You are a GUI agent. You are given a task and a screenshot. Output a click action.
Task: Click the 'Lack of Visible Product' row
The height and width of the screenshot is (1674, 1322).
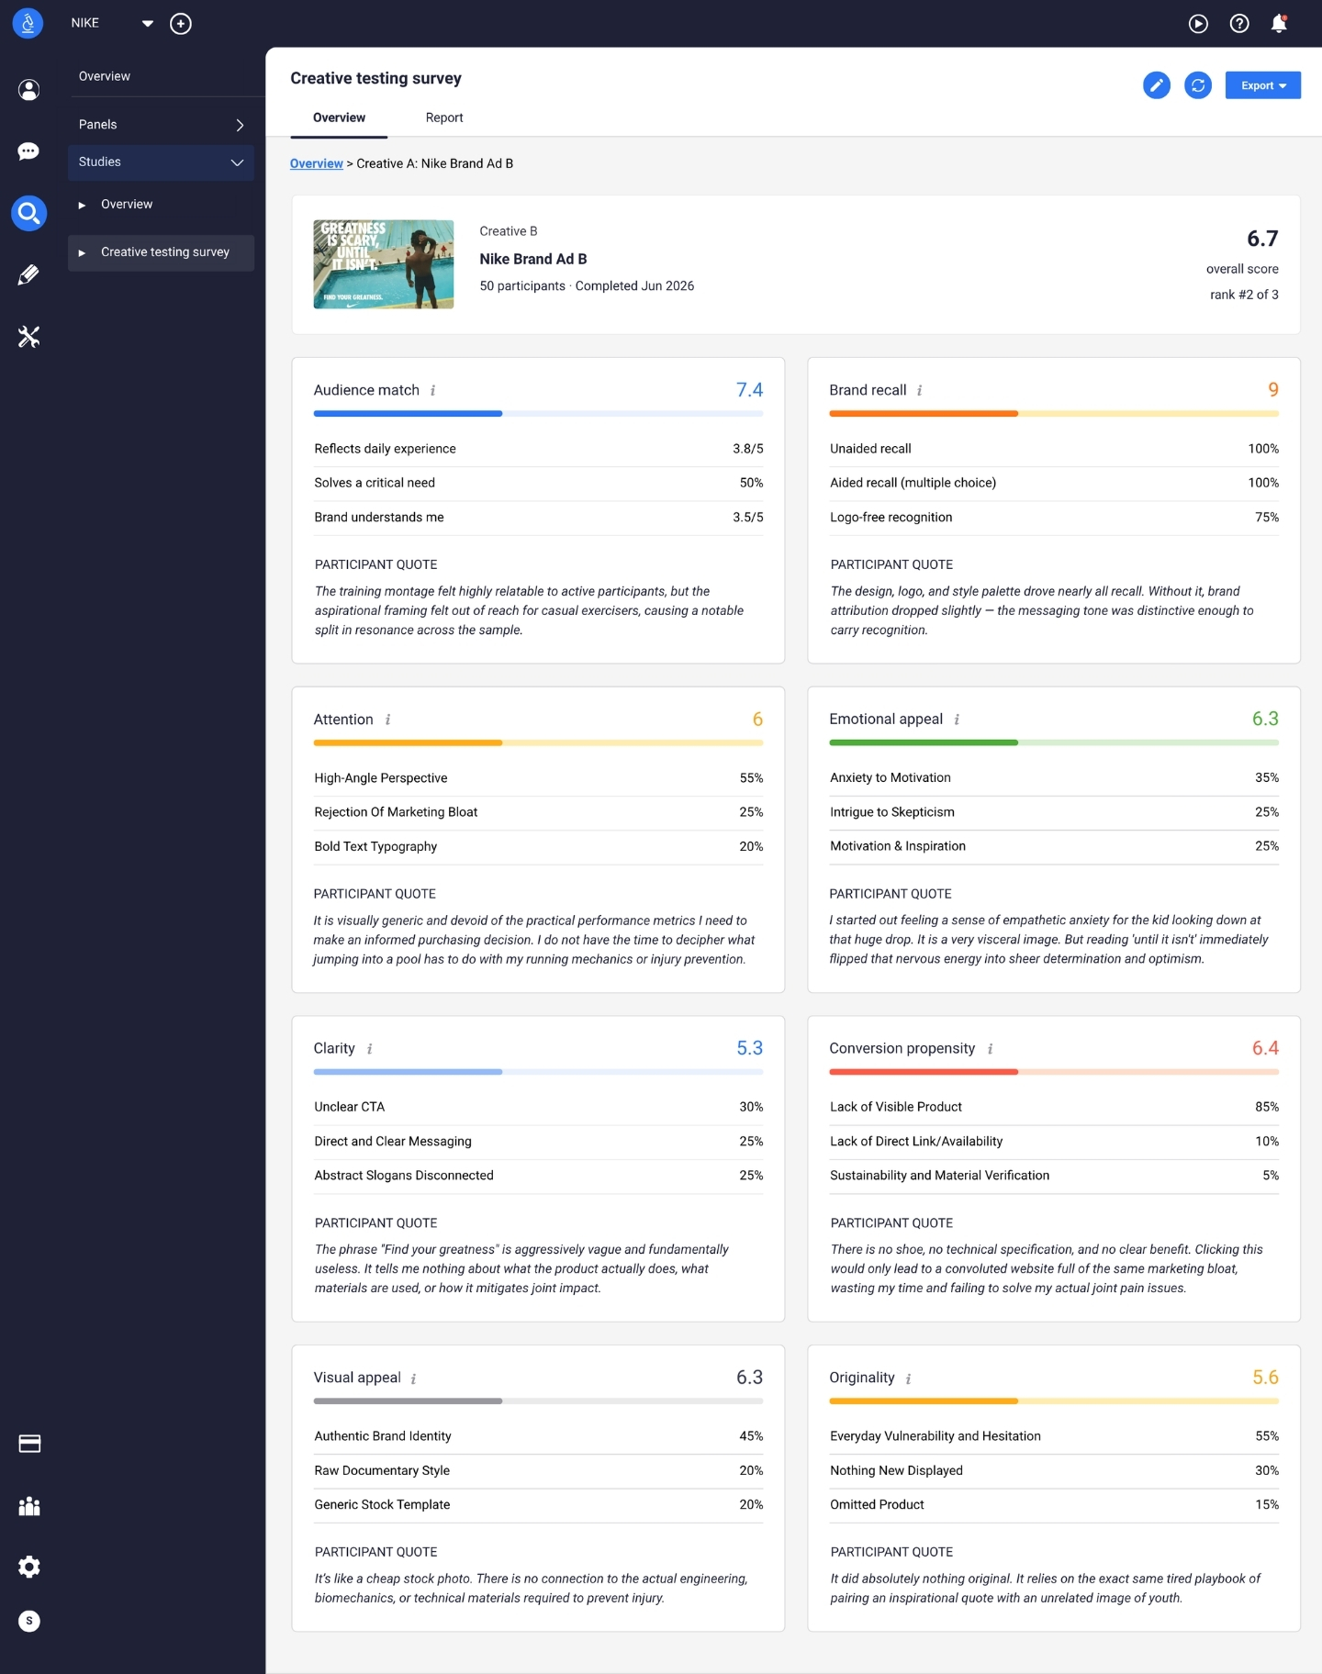click(x=1054, y=1107)
